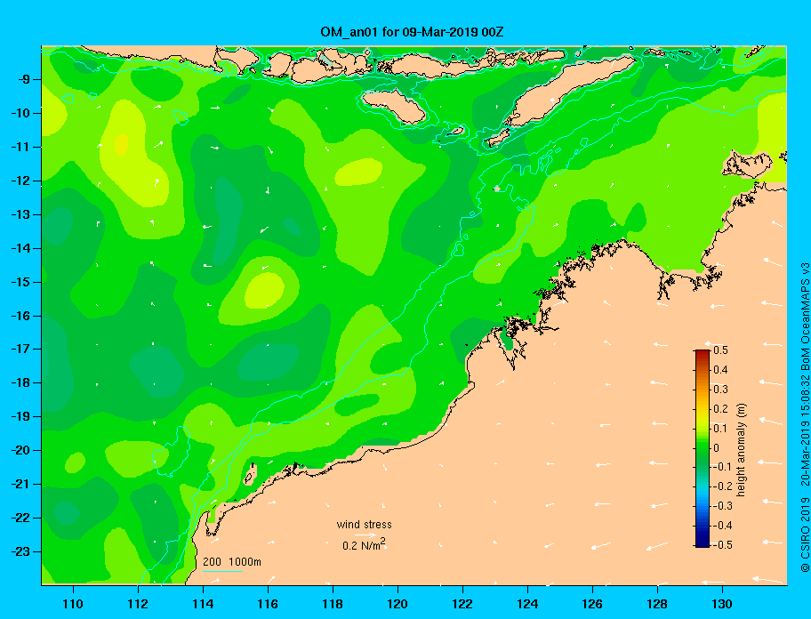This screenshot has height=619, width=811.
Task: Click the "0.2" color bar tick label
Action: (x=721, y=409)
